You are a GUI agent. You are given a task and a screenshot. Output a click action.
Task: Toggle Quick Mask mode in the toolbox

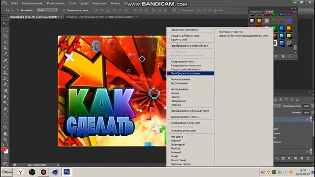pos(5,157)
